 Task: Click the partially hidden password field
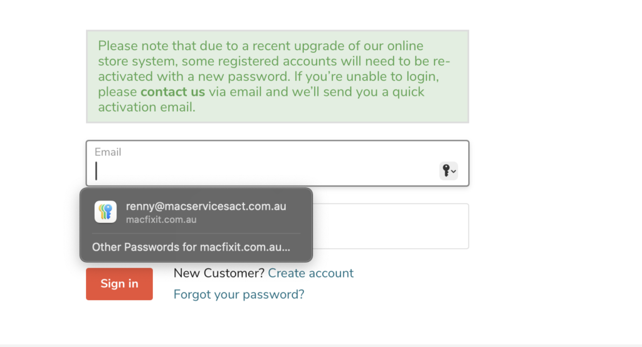pos(391,226)
